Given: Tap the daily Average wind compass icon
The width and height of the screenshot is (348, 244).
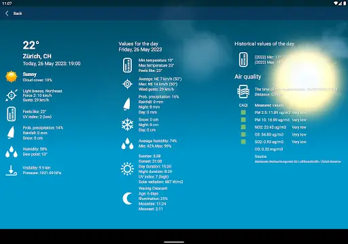Looking at the screenshot, I should pyautogui.click(x=127, y=84).
